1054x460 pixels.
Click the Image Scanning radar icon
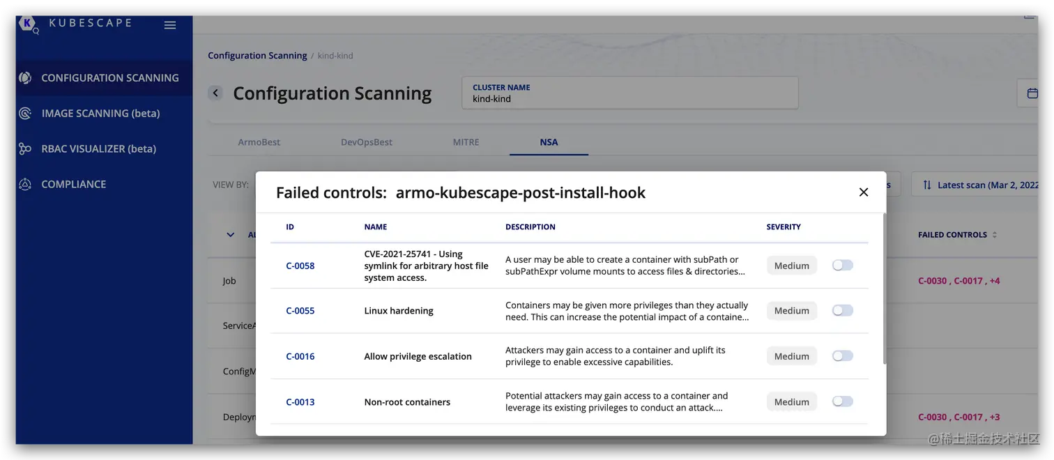tap(25, 113)
